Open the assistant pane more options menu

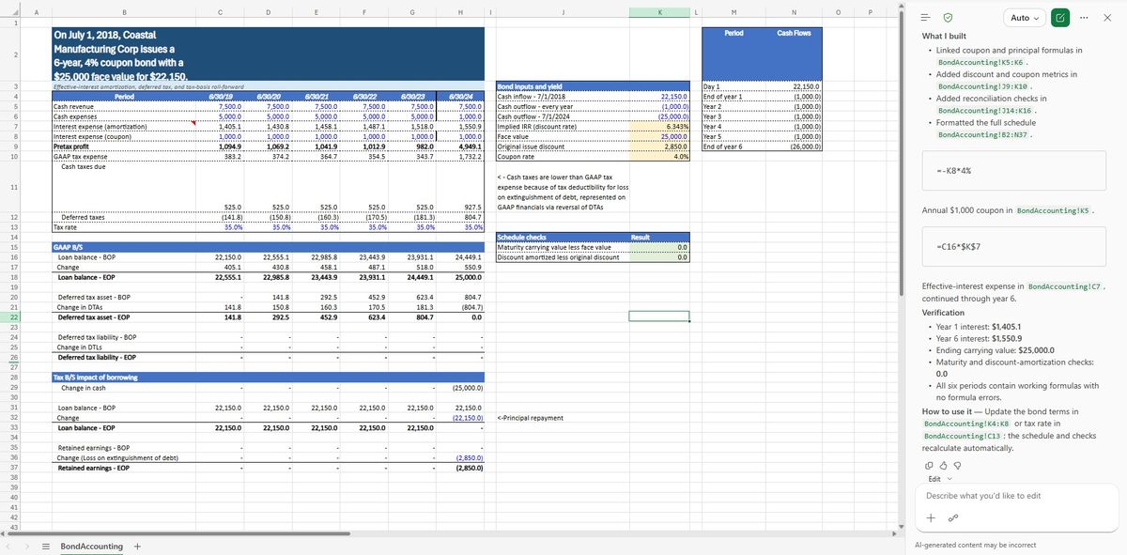1085,18
